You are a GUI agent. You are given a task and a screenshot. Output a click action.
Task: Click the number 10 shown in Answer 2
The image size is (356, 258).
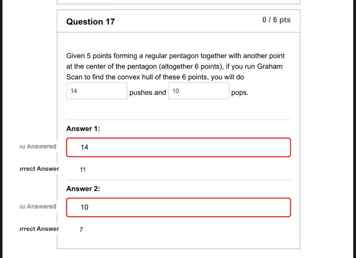pos(85,207)
